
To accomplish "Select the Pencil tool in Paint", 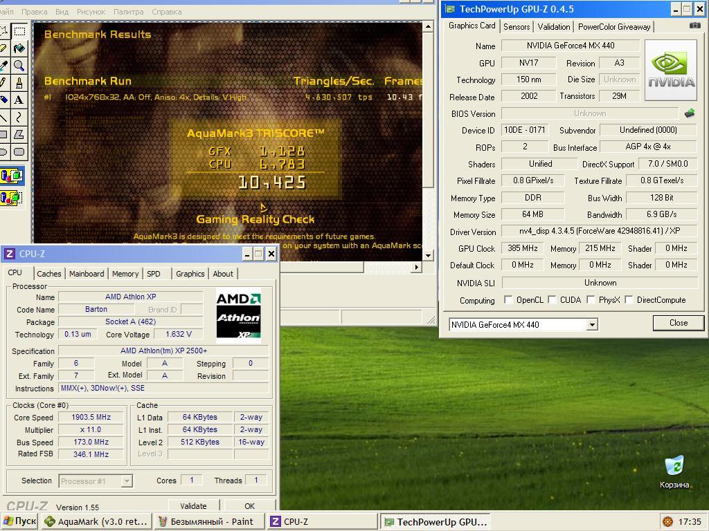I will pos(3,83).
